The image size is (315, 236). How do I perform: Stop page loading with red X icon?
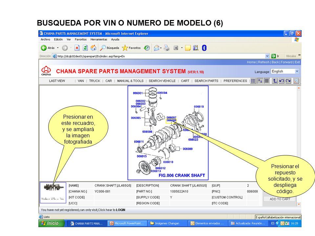click(x=77, y=48)
